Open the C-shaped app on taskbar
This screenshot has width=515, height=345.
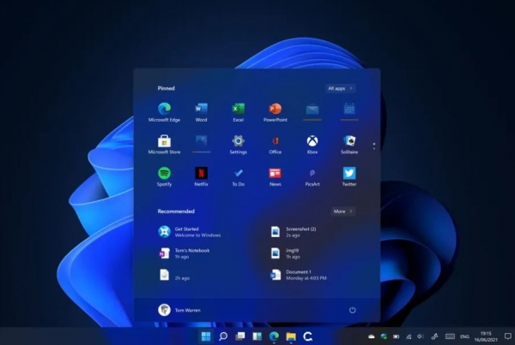pos(308,336)
